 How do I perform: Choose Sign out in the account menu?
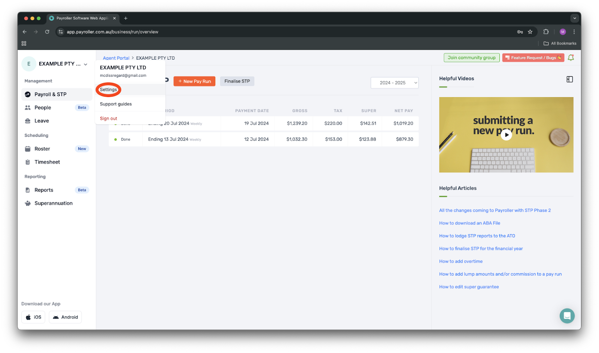point(109,118)
